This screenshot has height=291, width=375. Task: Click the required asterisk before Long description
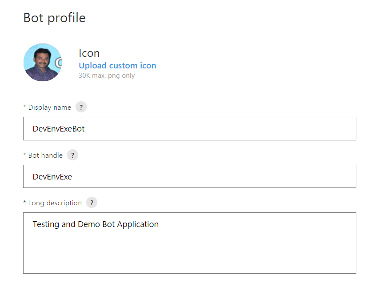tap(24, 203)
